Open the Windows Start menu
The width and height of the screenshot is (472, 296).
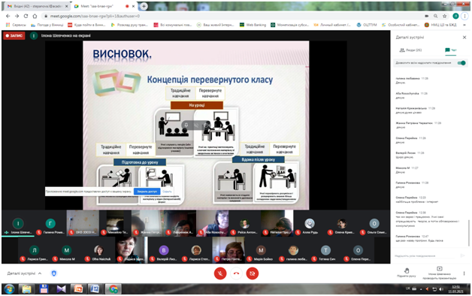pos(9,289)
